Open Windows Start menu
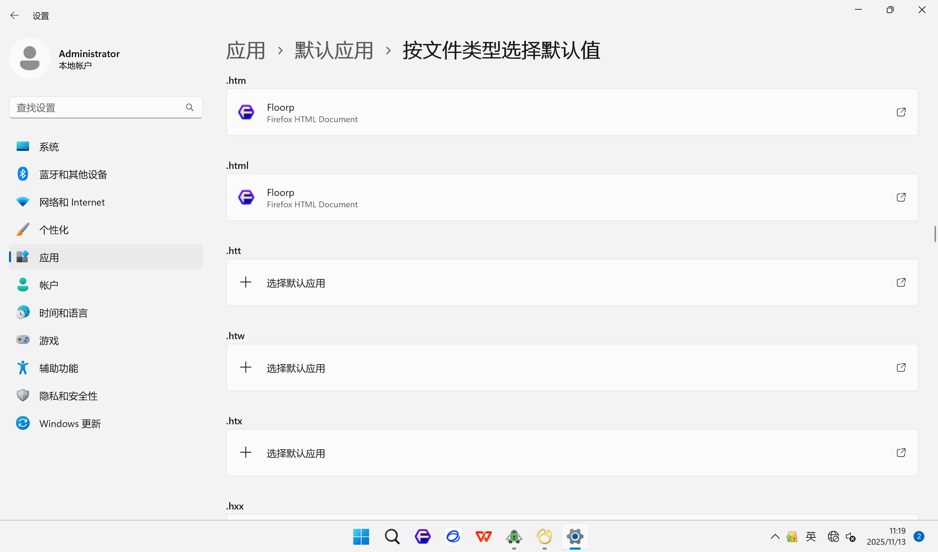Image resolution: width=938 pixels, height=552 pixels. coord(361,536)
